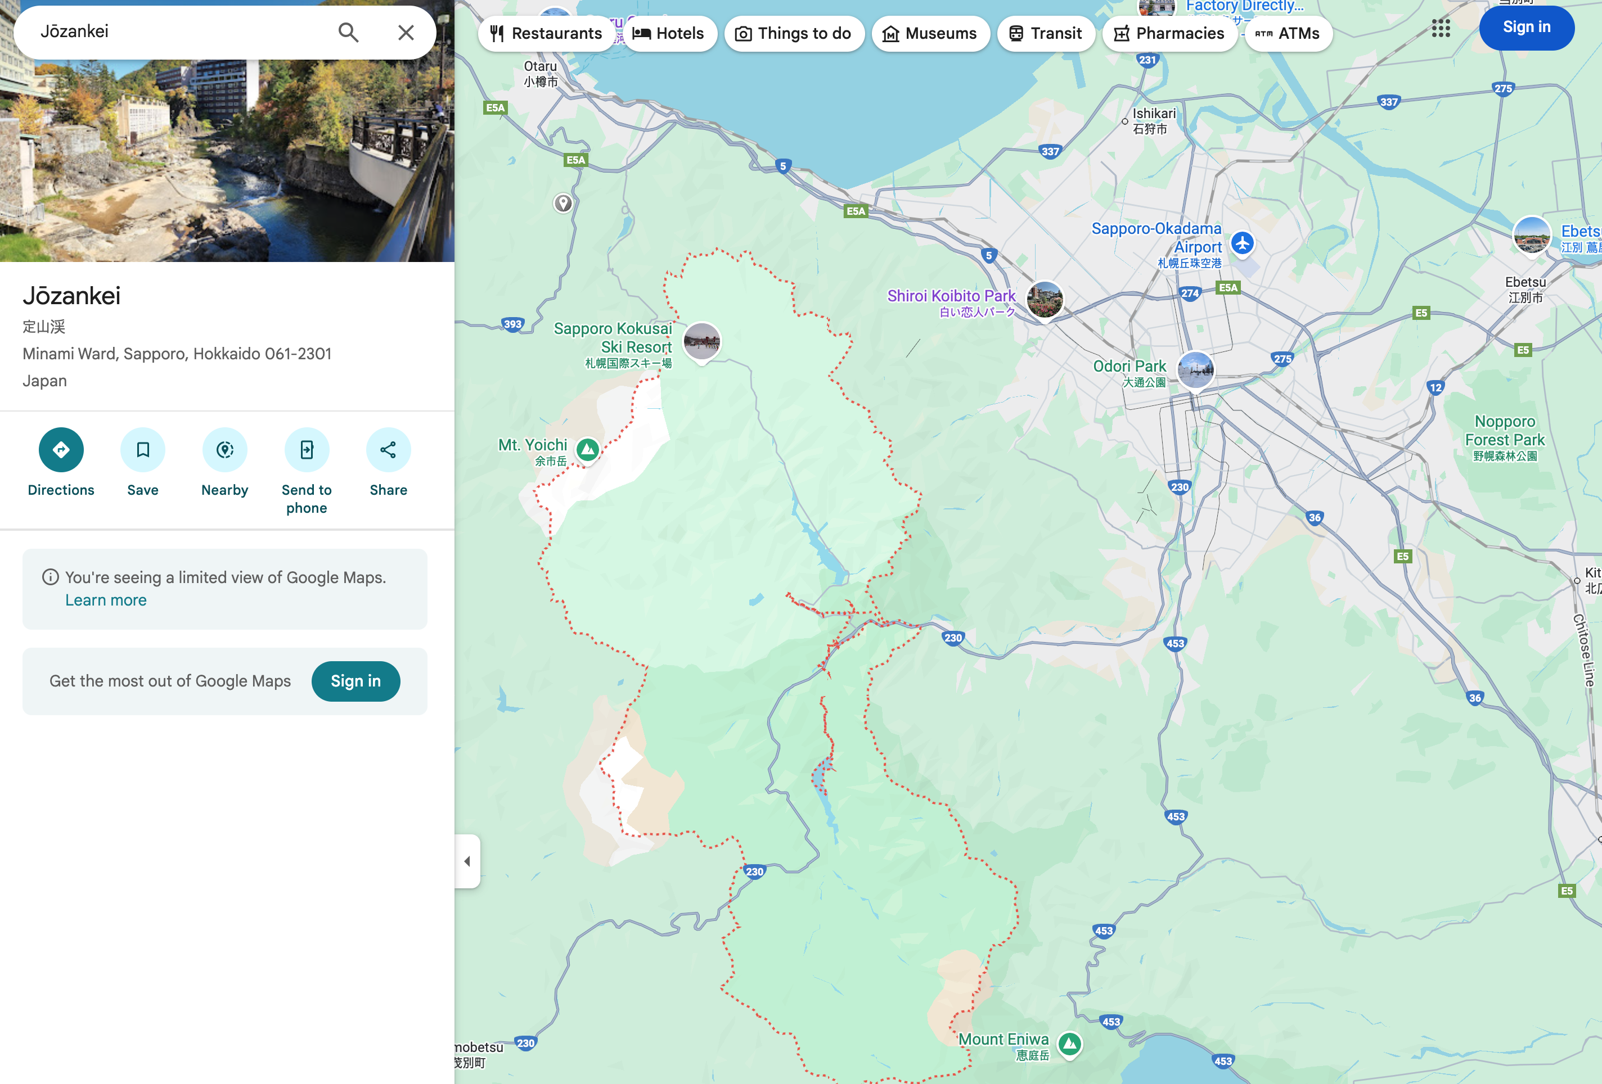Viewport: 1602px width, 1084px height.
Task: Share this place
Action: click(x=388, y=450)
